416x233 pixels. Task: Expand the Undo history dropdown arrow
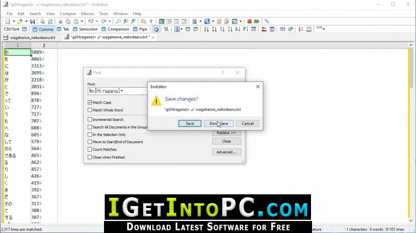(x=97, y=21)
